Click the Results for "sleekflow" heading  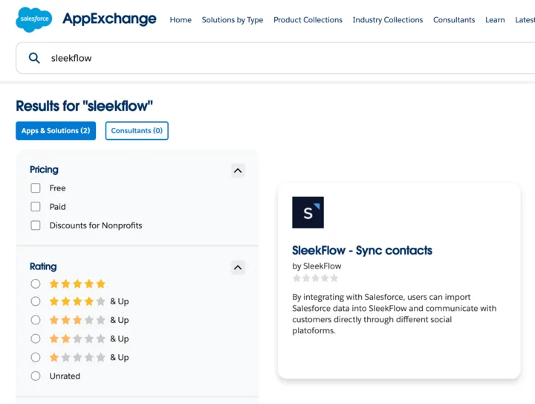tap(84, 106)
